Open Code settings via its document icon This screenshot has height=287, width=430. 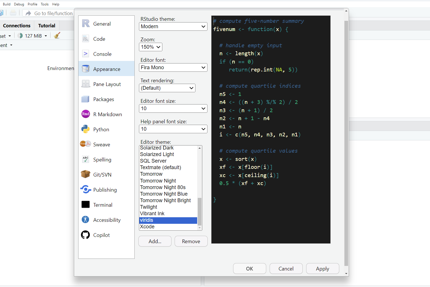pos(86,39)
